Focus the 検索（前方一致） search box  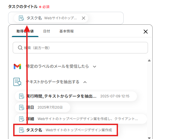coord(80,48)
